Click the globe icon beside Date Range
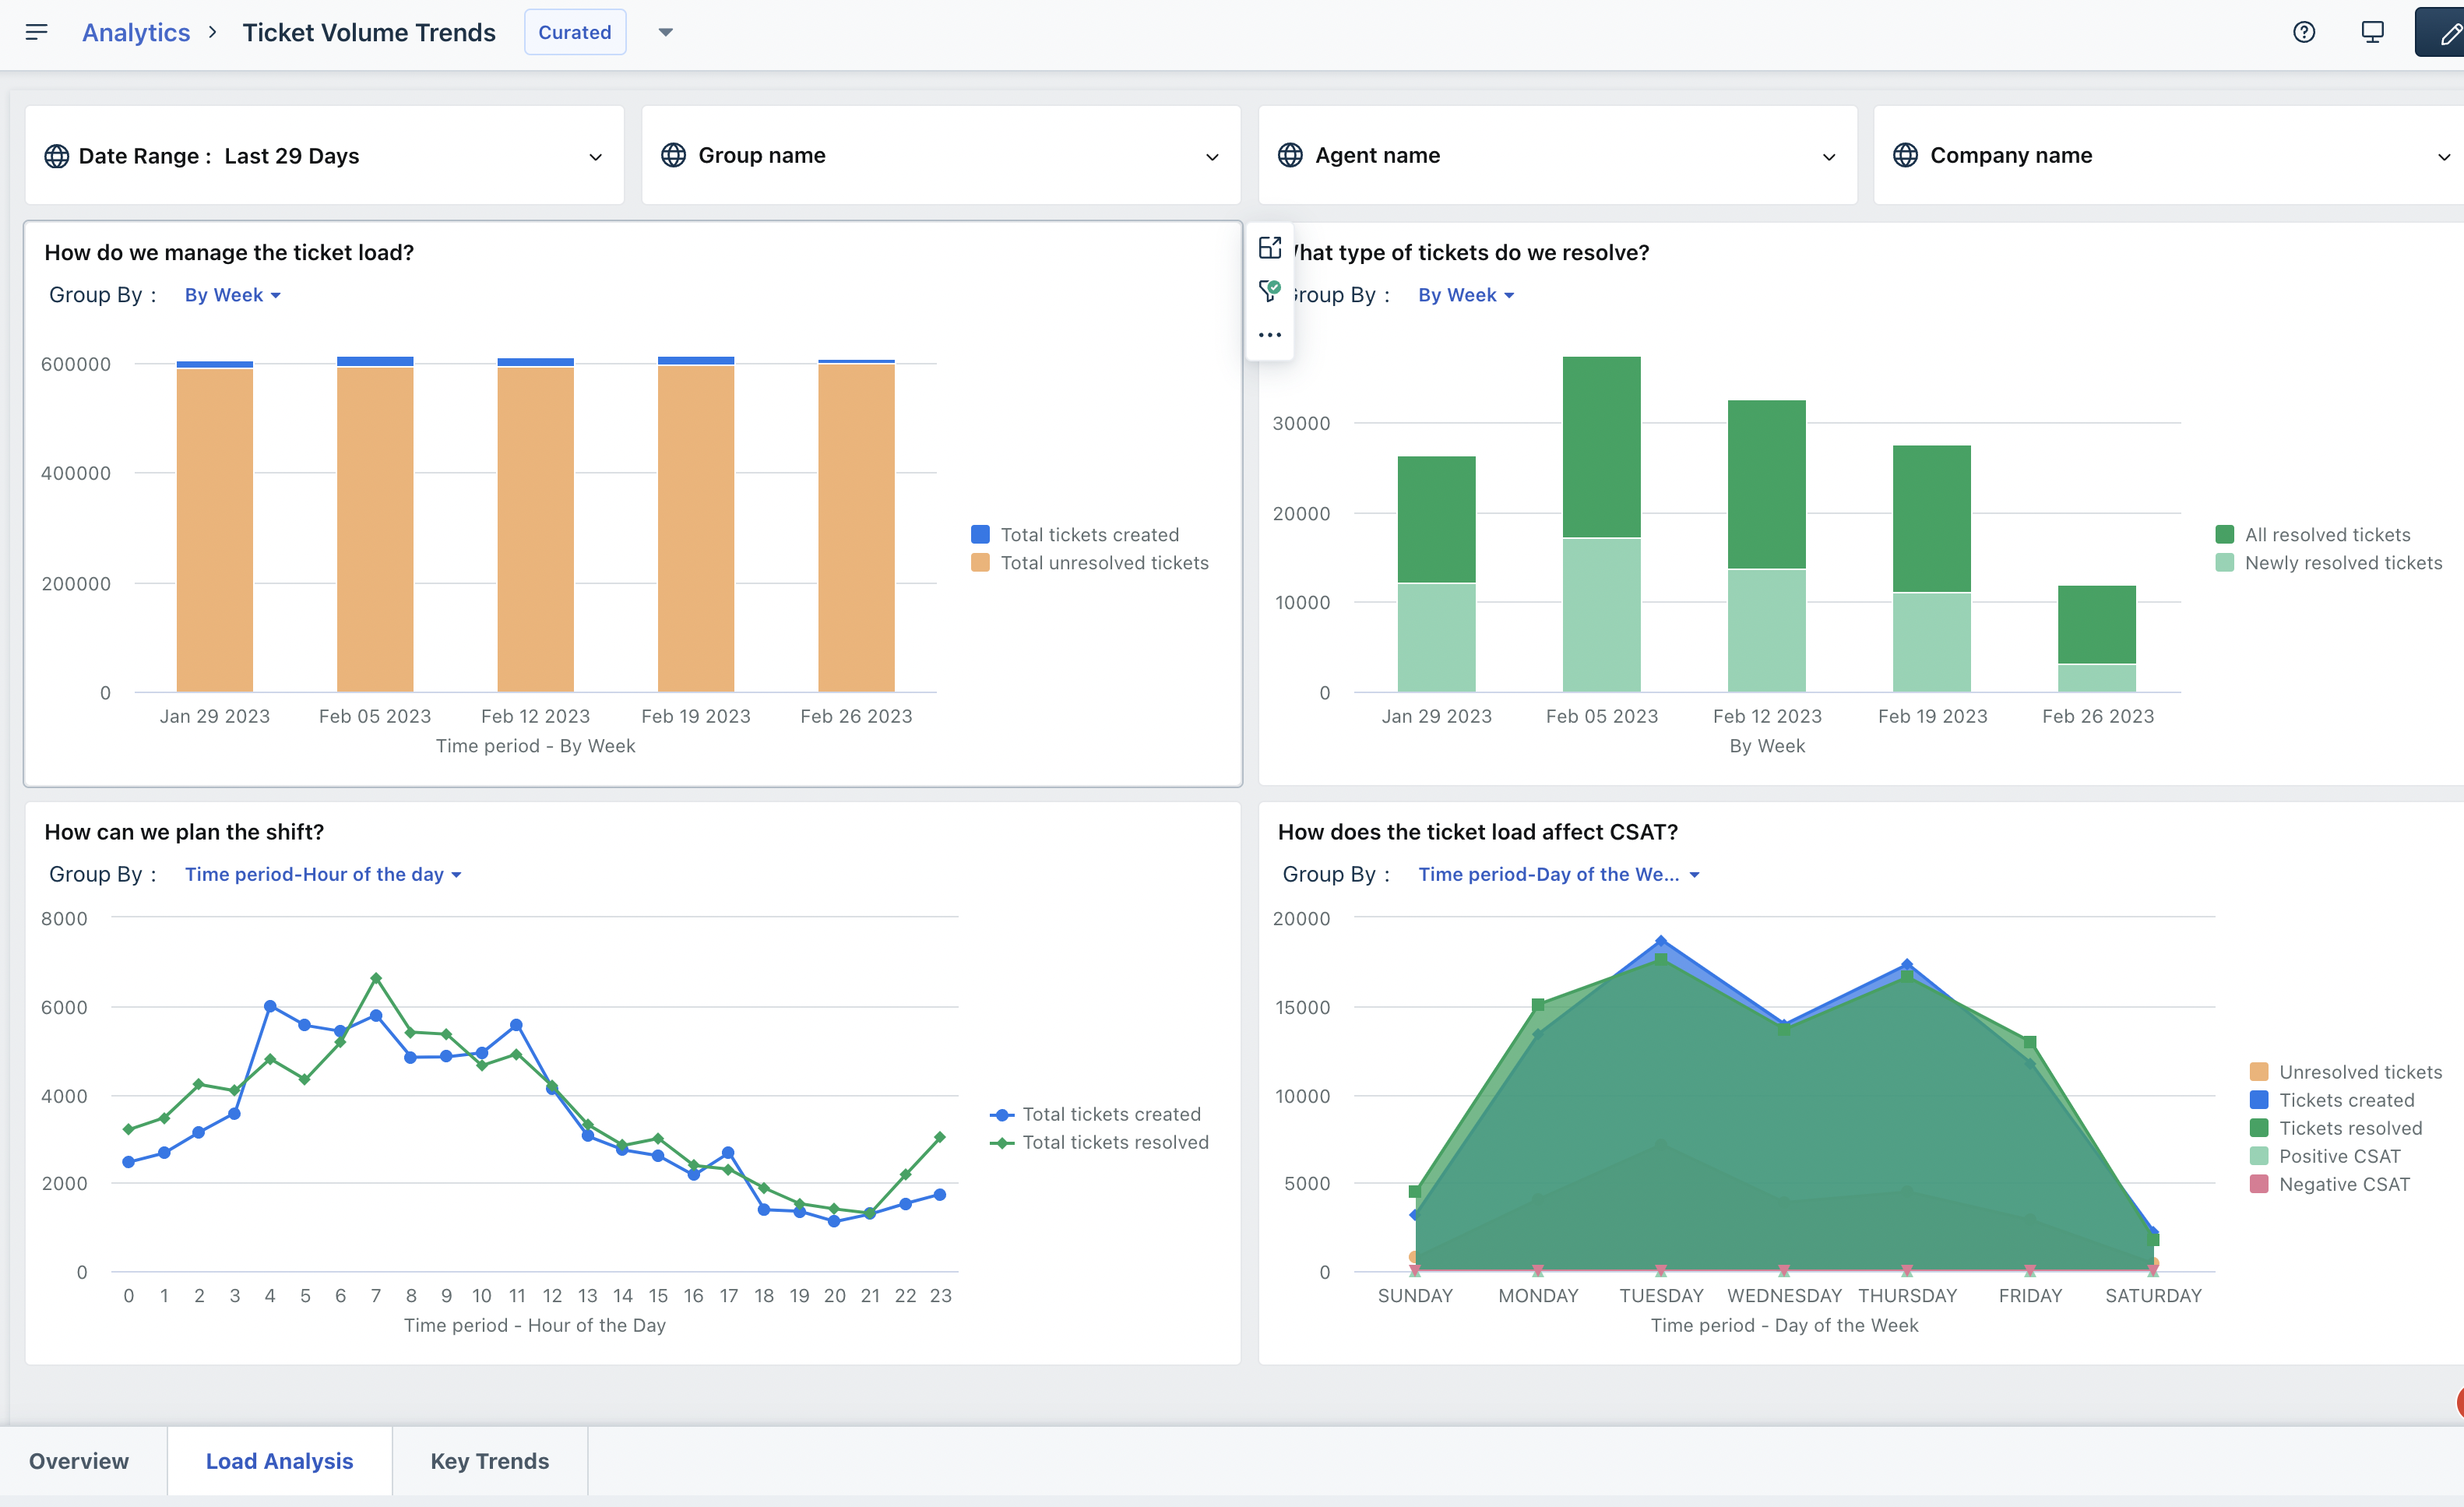This screenshot has height=1507, width=2464. pyautogui.click(x=56, y=156)
